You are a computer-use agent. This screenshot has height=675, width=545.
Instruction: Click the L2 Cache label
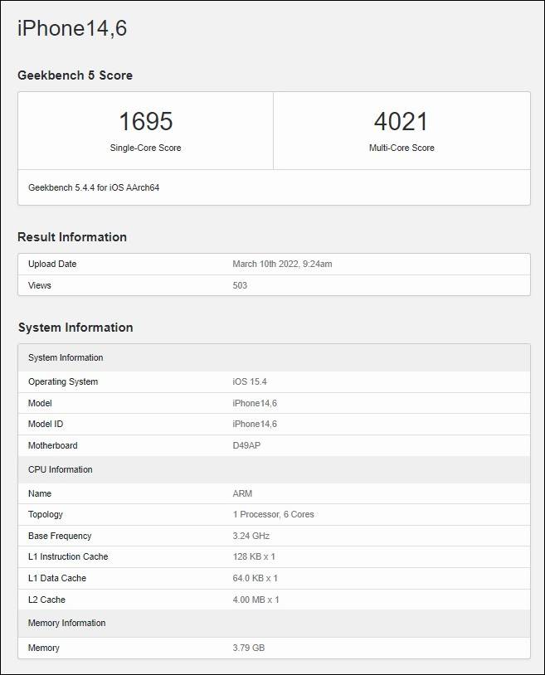pyautogui.click(x=46, y=600)
